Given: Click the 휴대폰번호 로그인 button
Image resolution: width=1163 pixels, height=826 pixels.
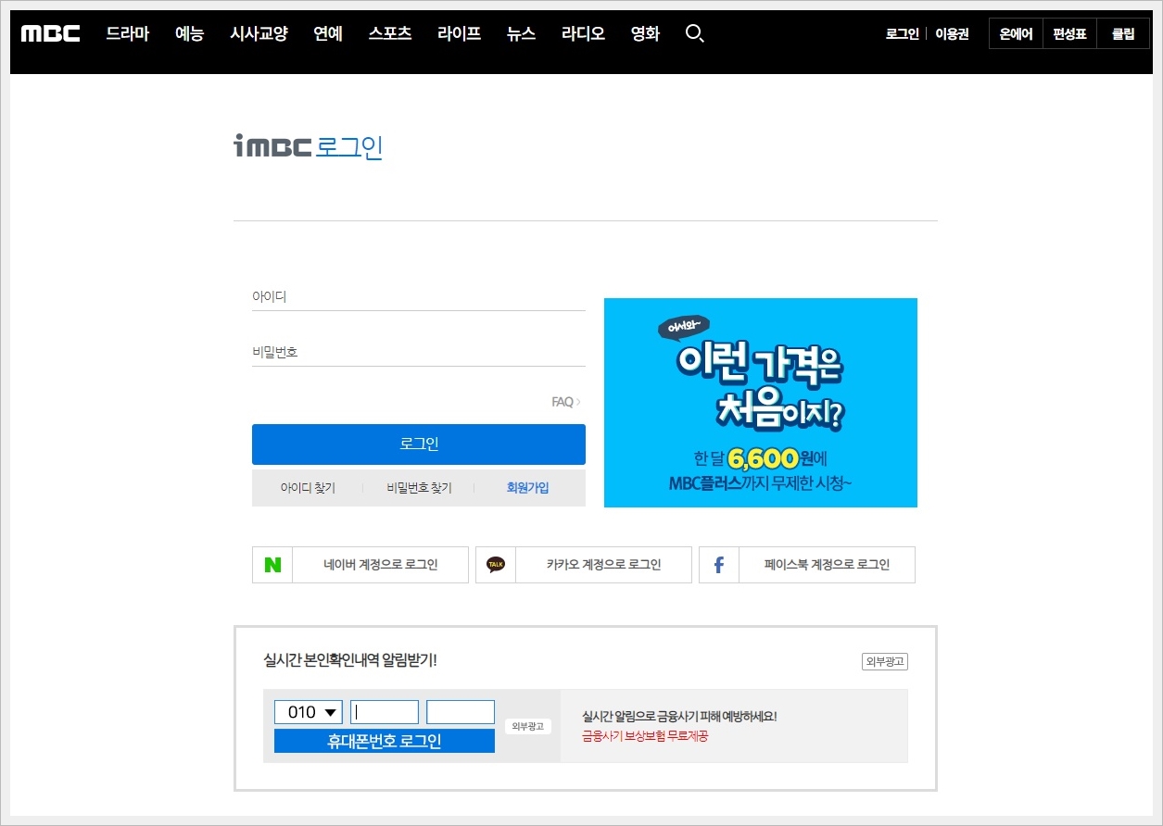Looking at the screenshot, I should 385,741.
